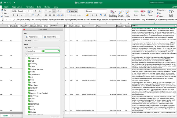177x118 pixels.
Task: Open the fill color bucket
Action: tap(33, 15)
